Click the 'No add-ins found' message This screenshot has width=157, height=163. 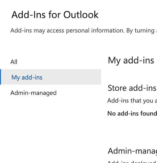tap(132, 113)
